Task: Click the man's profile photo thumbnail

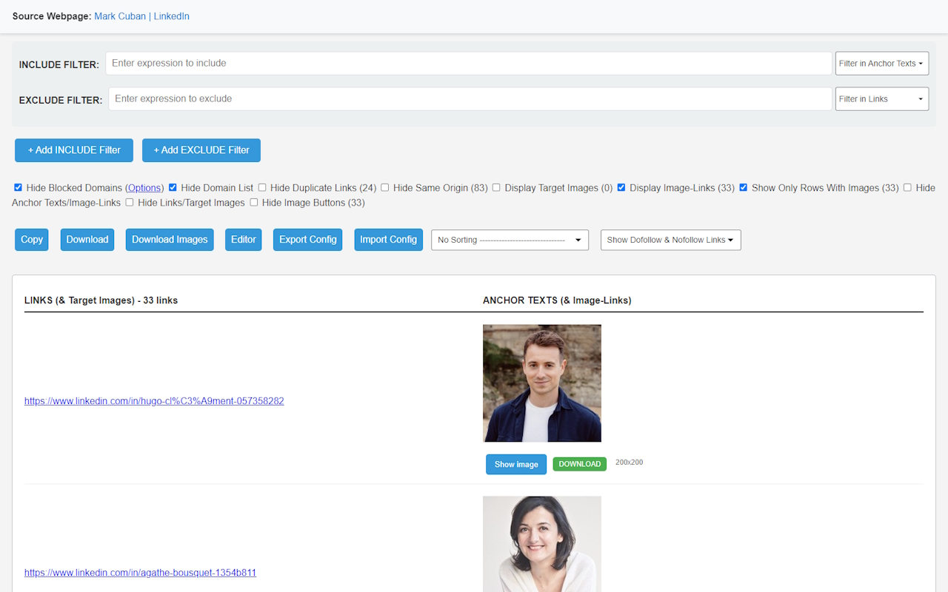Action: coord(542,383)
